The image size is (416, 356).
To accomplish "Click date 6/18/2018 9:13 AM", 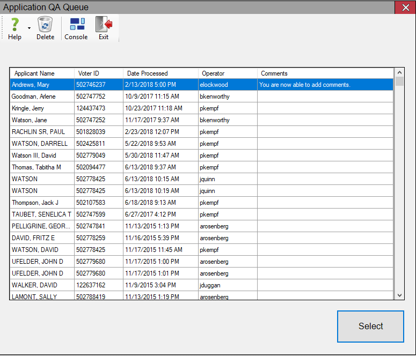I will click(x=150, y=203).
